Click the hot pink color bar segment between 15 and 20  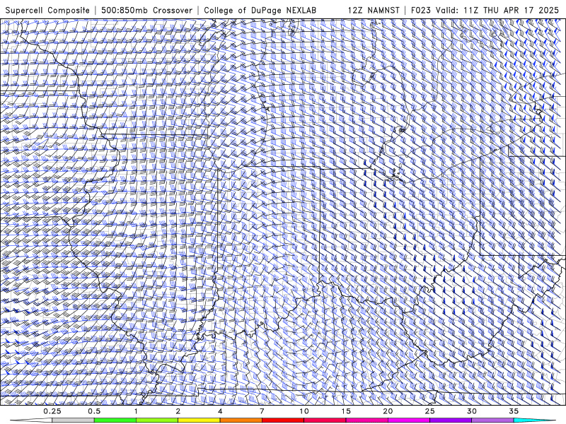click(366, 420)
